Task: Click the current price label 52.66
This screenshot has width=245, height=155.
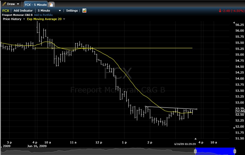Action: 240,111
